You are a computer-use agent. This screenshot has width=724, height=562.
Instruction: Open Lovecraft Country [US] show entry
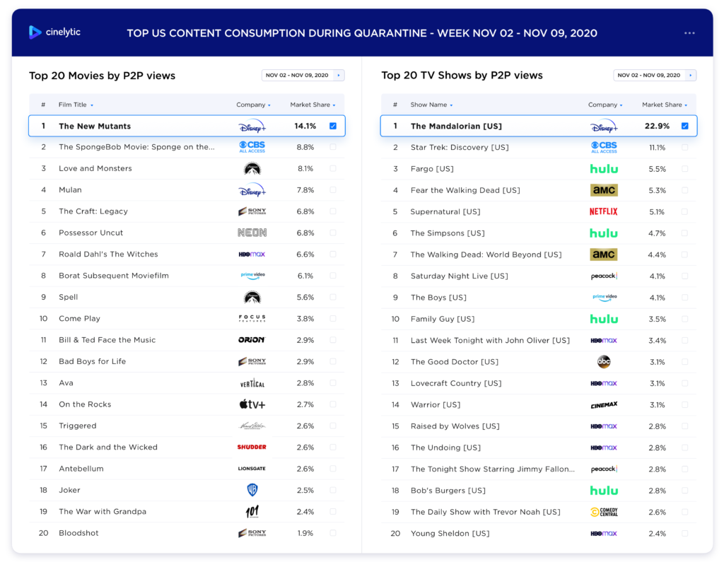[456, 383]
